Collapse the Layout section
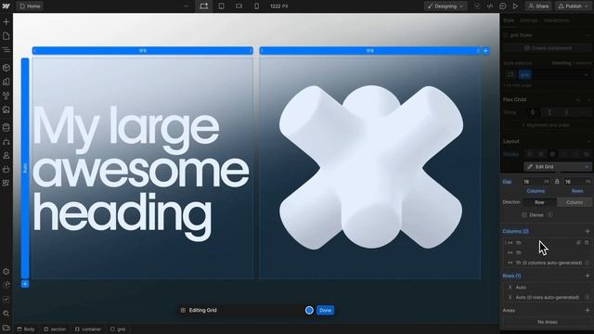 coord(588,141)
